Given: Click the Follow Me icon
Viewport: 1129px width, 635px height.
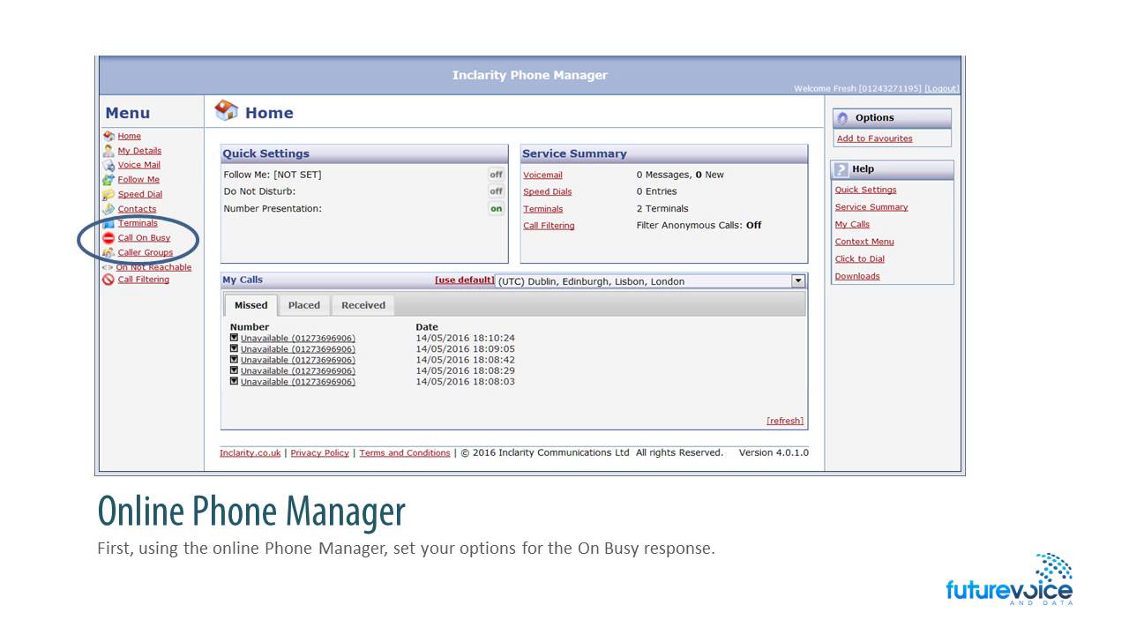Looking at the screenshot, I should [108, 180].
